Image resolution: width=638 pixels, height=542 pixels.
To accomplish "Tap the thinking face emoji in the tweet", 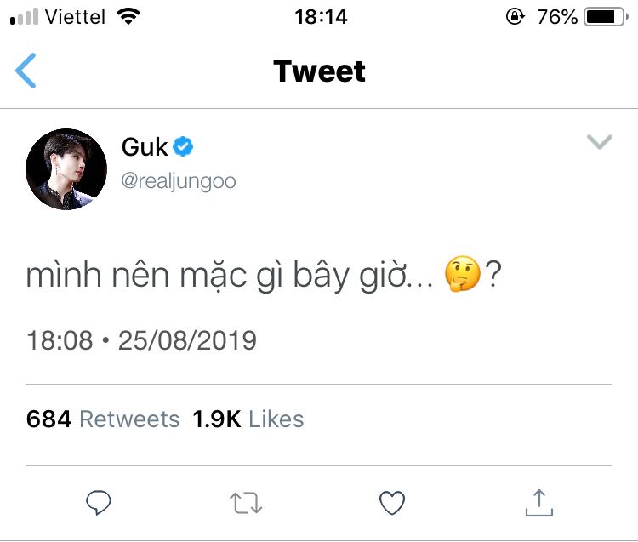I will click(x=464, y=277).
